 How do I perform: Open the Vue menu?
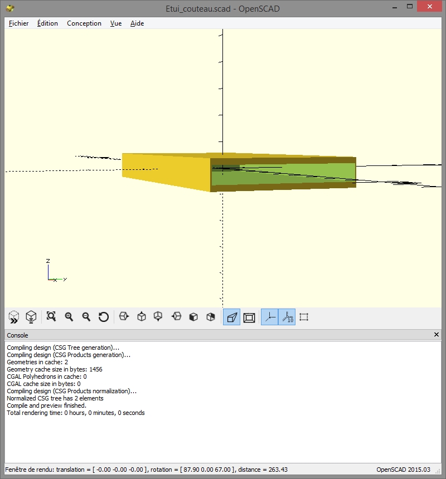point(116,23)
